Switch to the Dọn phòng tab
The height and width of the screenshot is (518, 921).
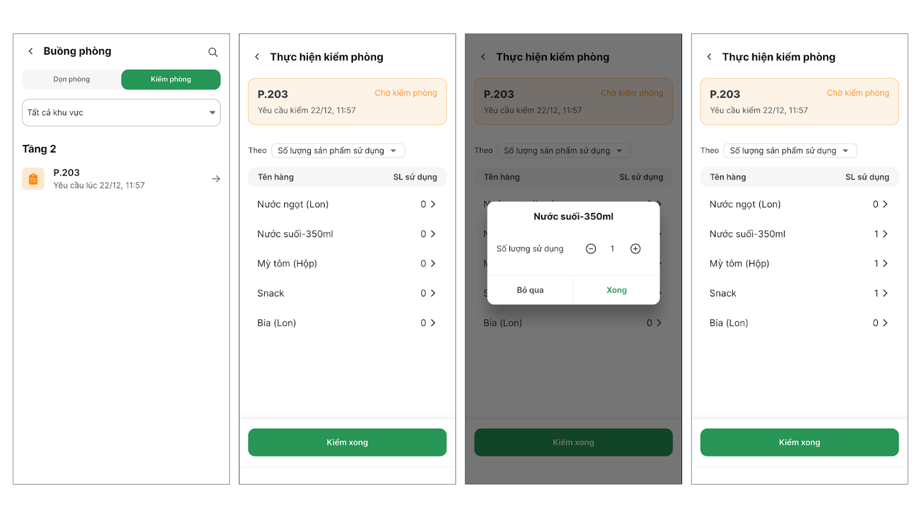(x=72, y=79)
